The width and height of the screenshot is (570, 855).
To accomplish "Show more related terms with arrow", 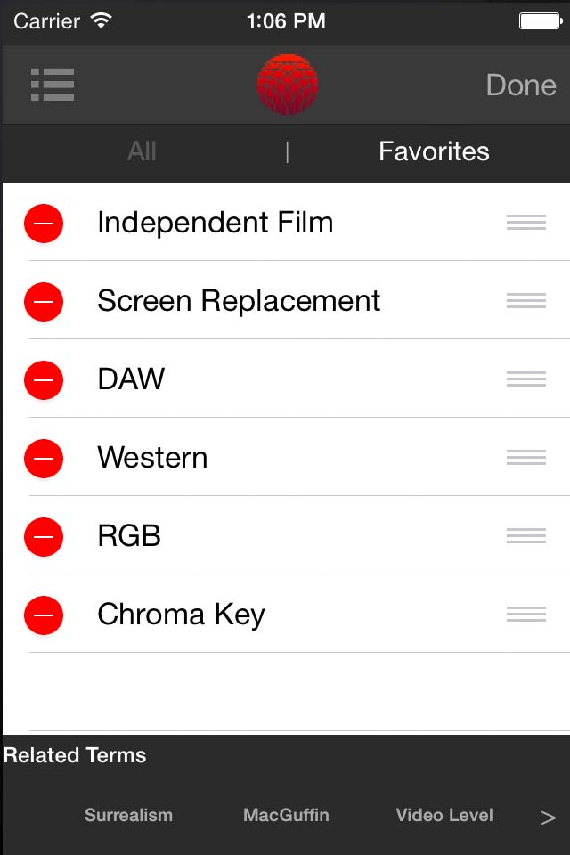I will tap(548, 818).
